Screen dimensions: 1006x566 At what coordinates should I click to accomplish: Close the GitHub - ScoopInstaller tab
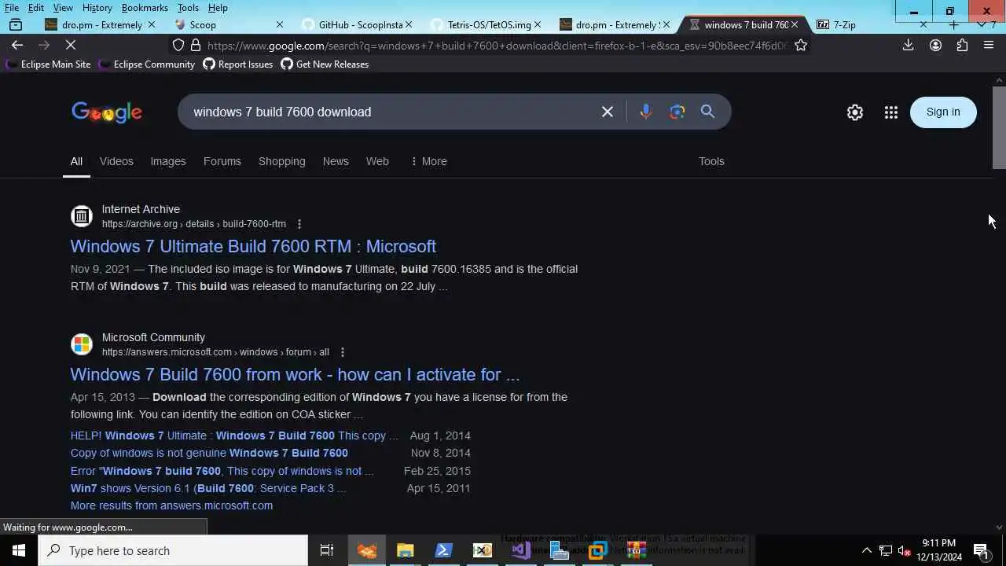pyautogui.click(x=409, y=24)
